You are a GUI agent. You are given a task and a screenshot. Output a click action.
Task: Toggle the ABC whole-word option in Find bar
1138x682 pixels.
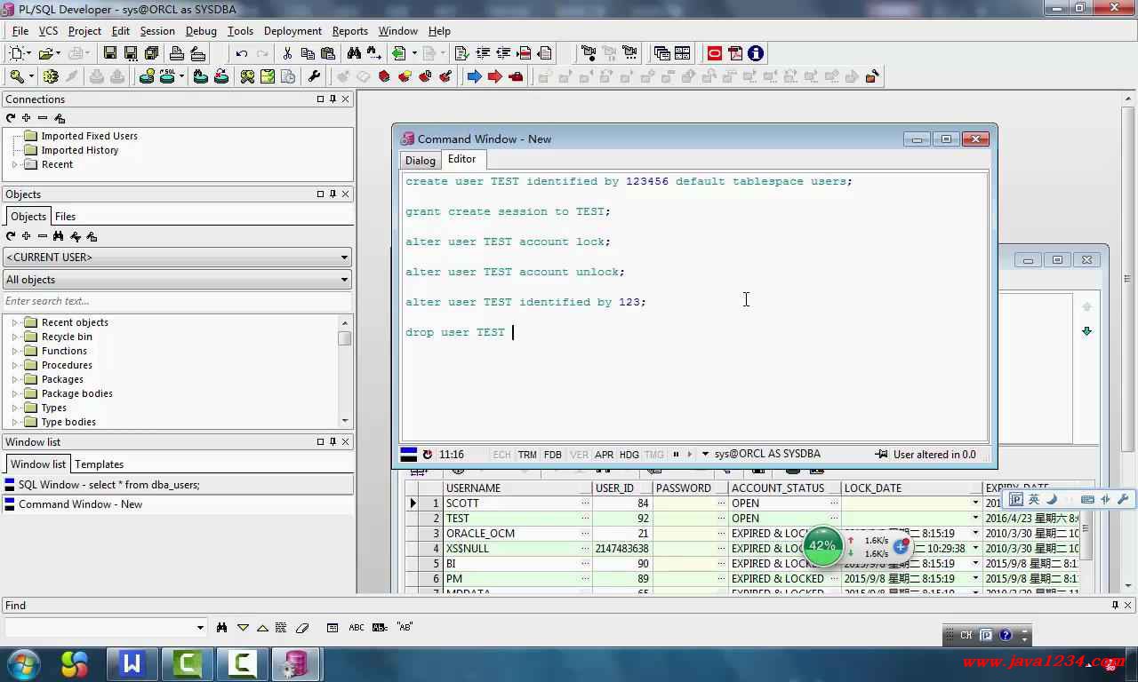357,628
